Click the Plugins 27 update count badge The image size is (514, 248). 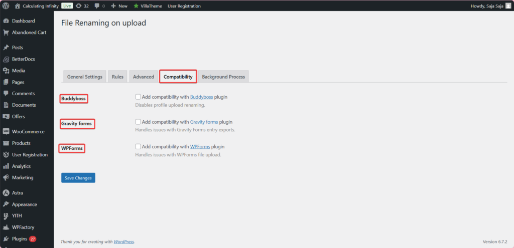pos(33,239)
